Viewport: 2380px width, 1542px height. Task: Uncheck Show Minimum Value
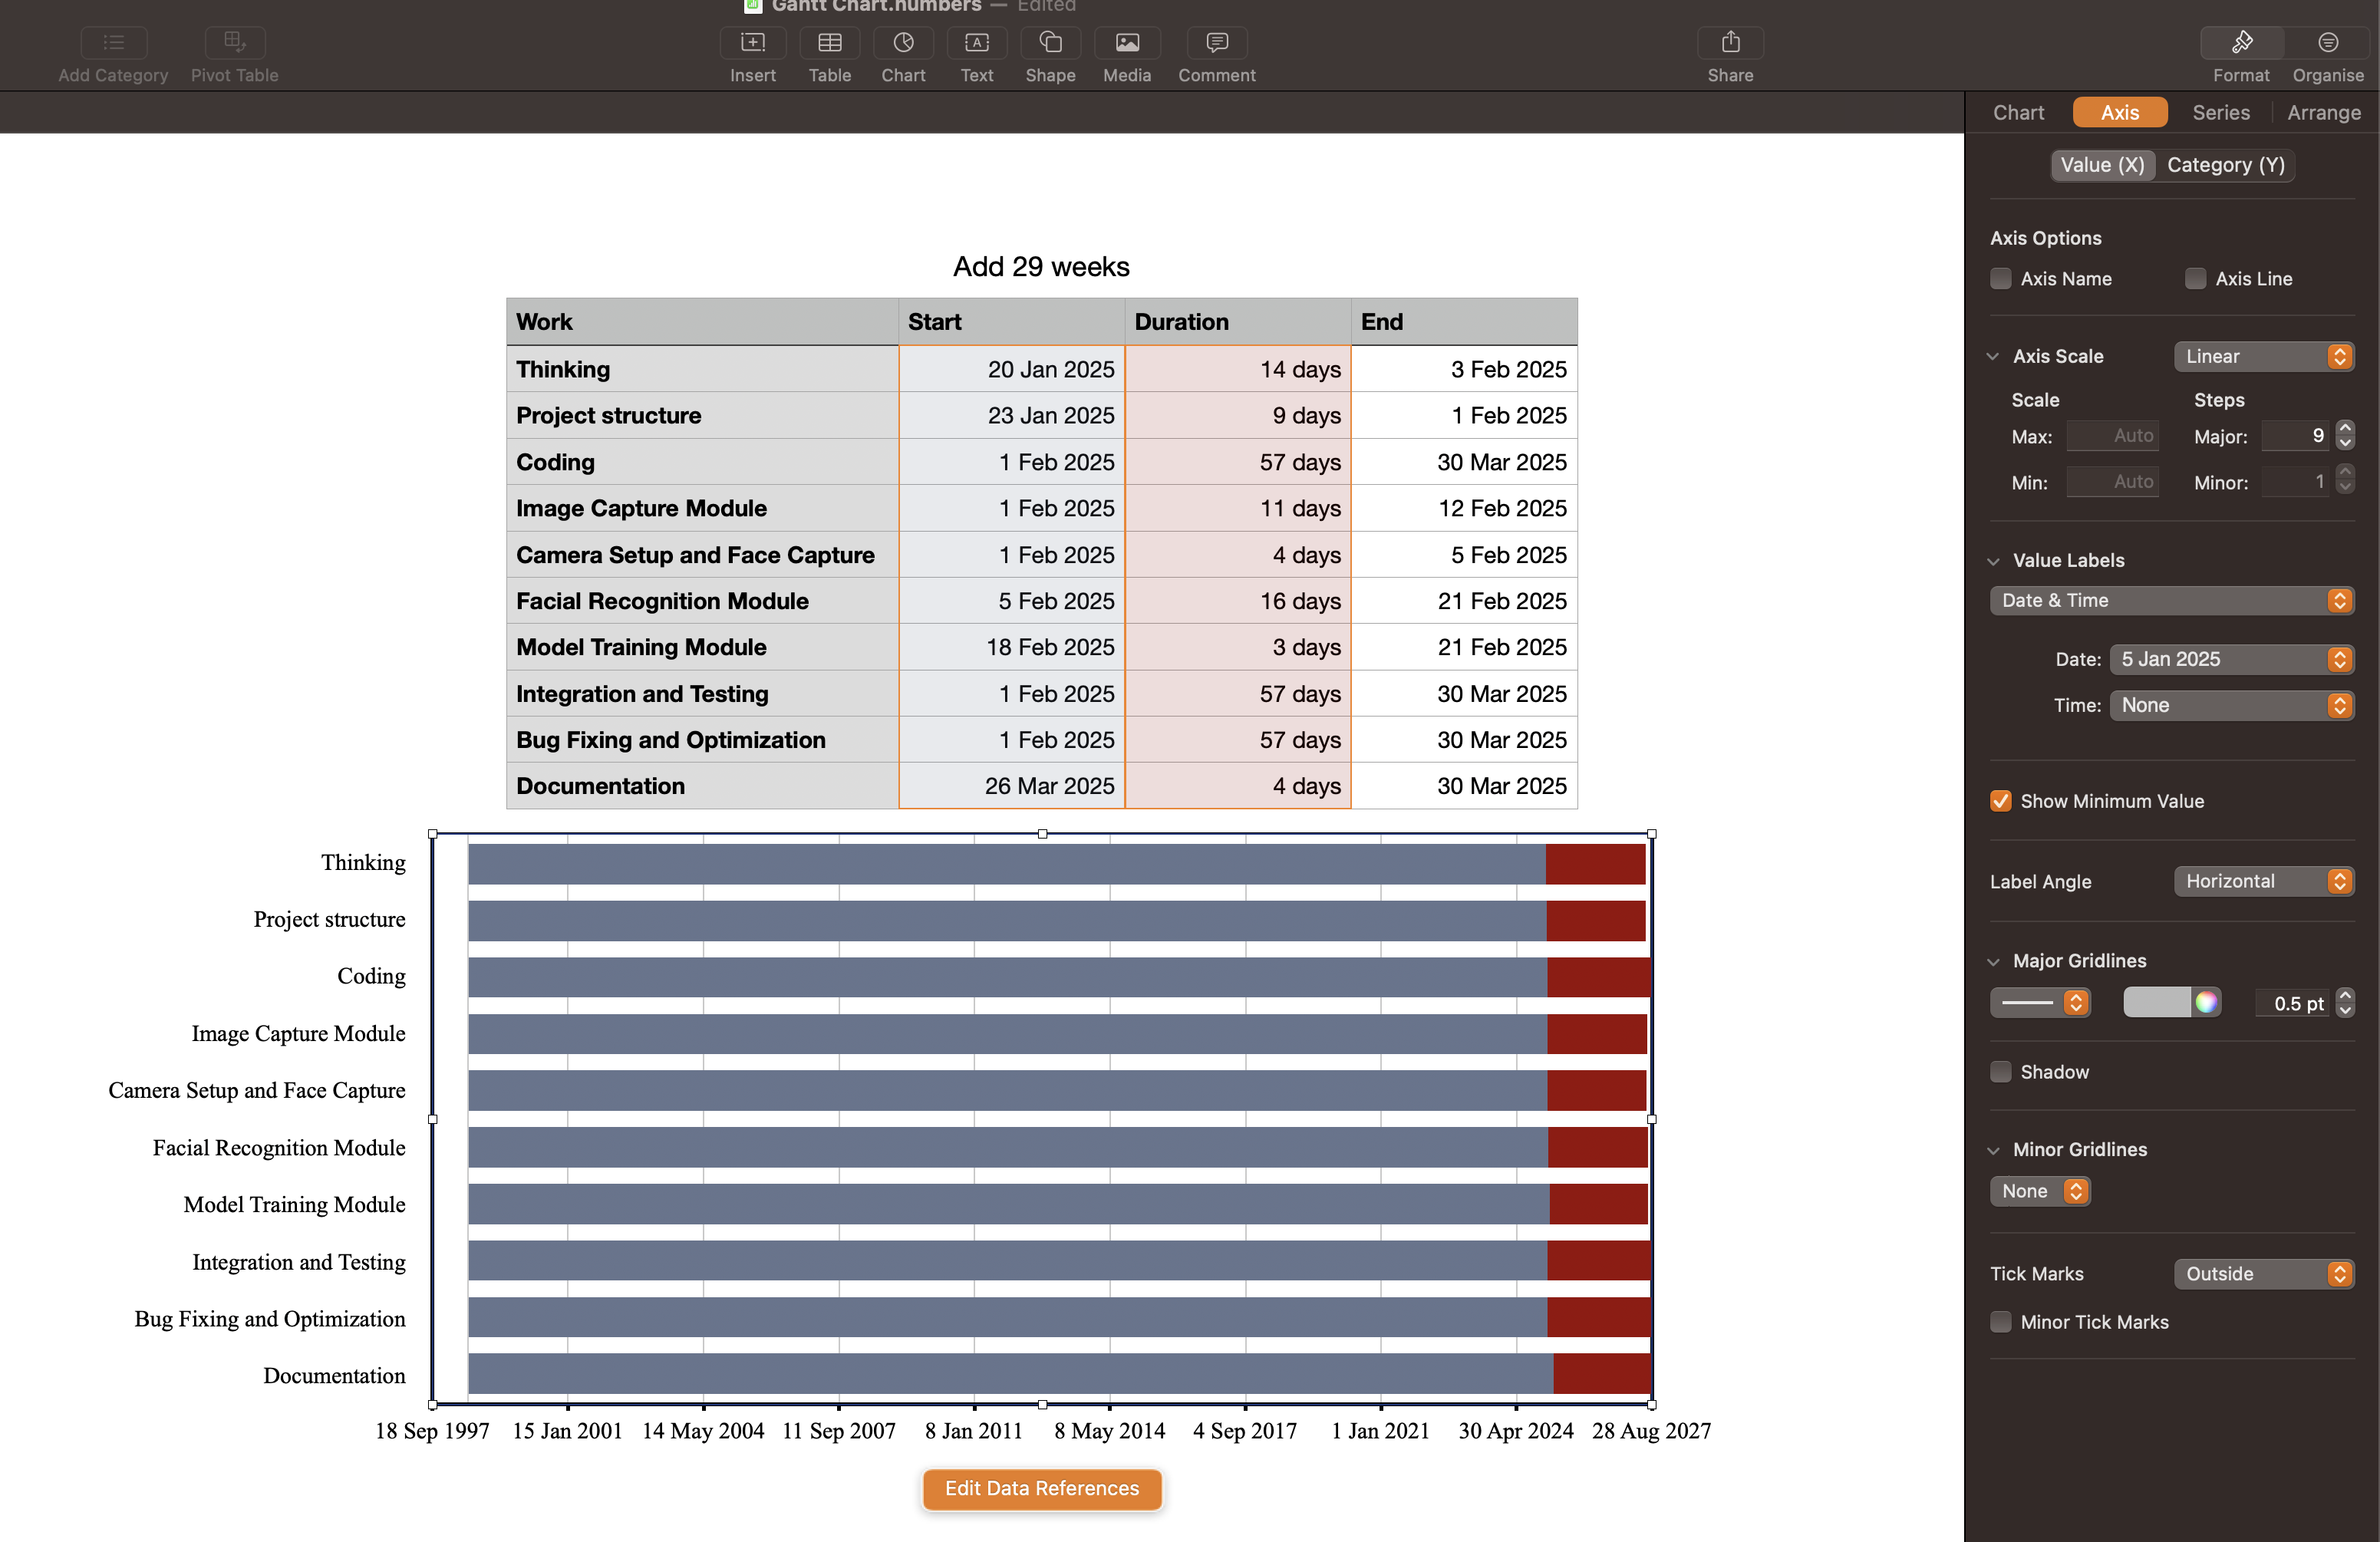tap(2000, 801)
